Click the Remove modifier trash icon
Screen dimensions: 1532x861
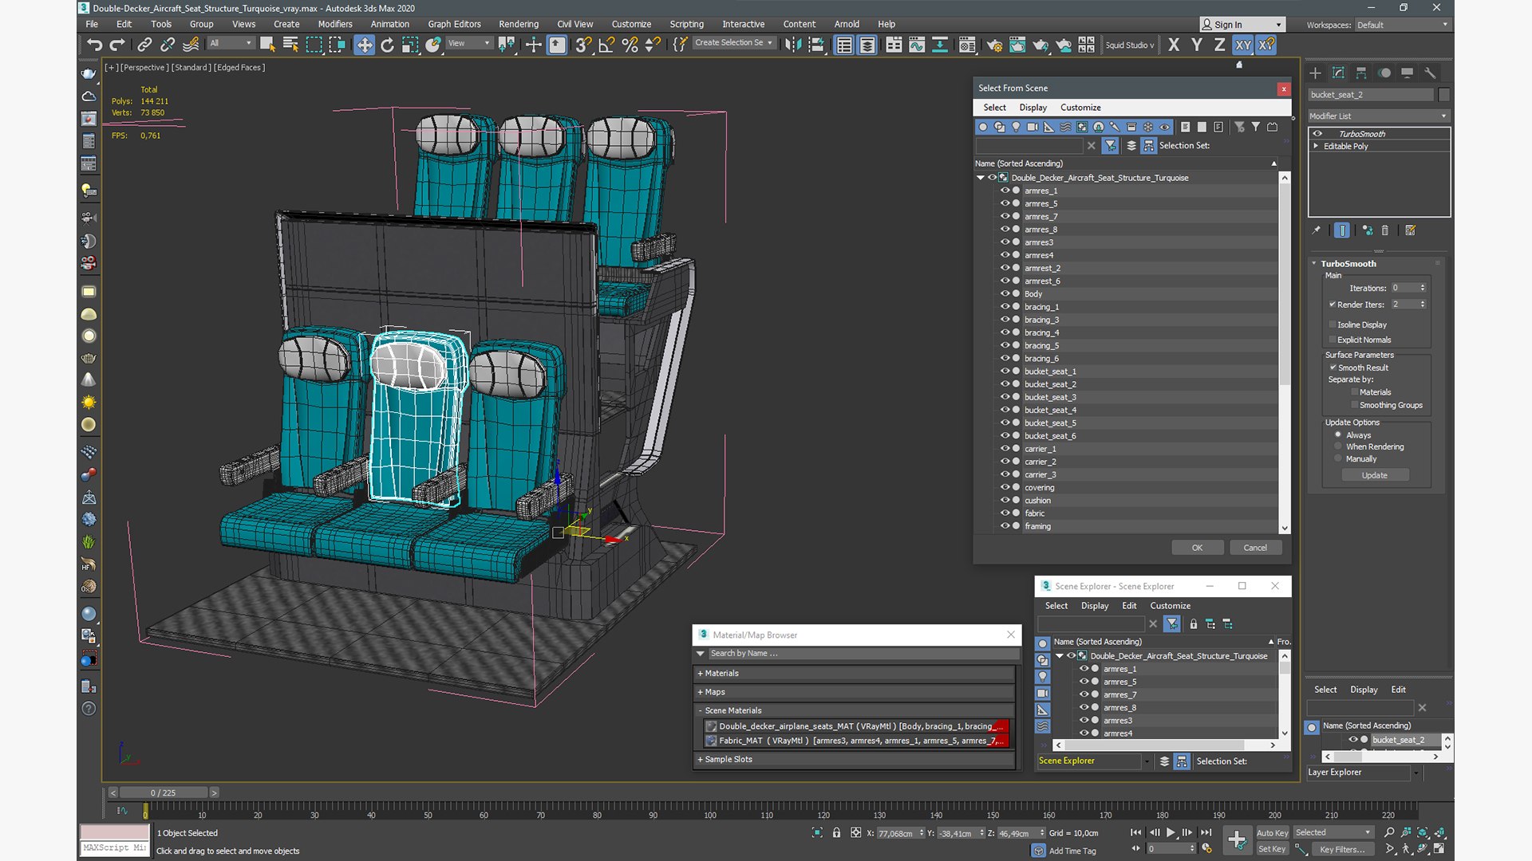pyautogui.click(x=1385, y=230)
